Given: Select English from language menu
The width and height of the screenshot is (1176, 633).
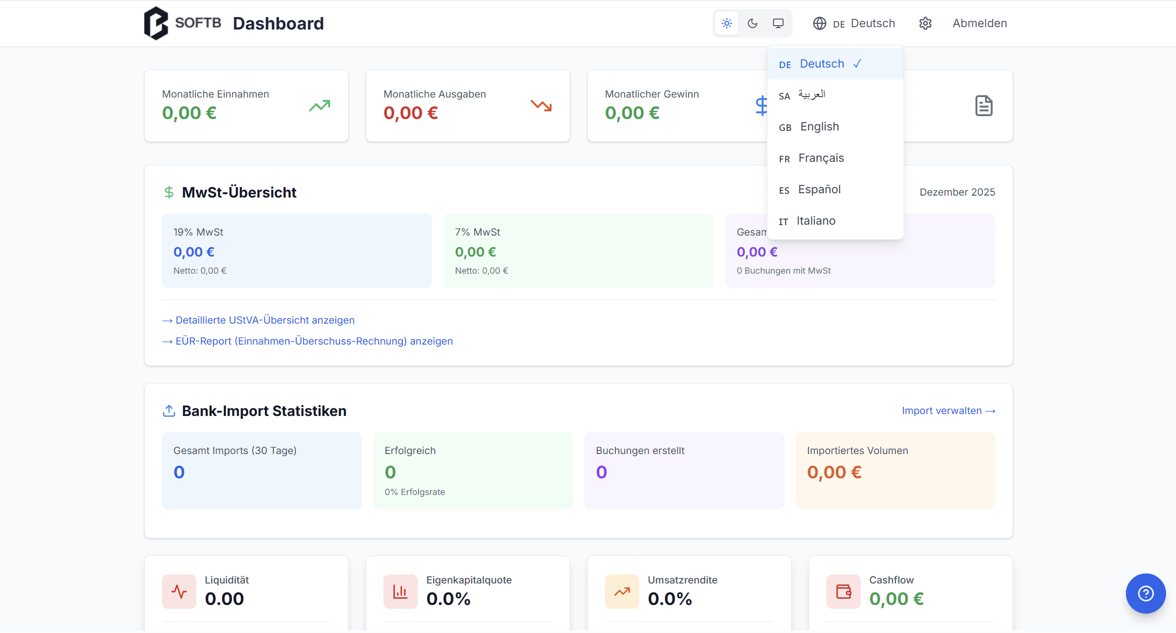Looking at the screenshot, I should pyautogui.click(x=819, y=127).
